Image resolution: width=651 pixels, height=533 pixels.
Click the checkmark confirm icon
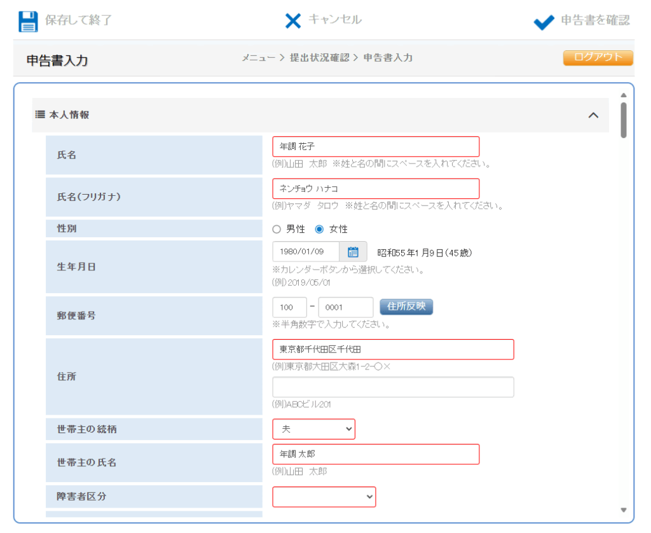tap(544, 22)
